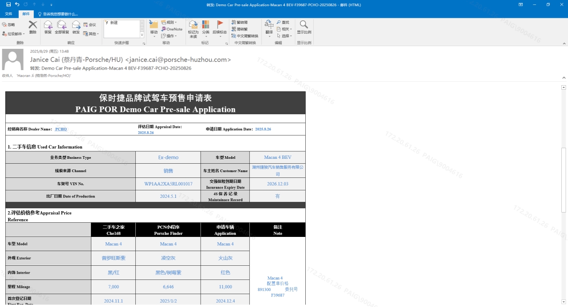The width and height of the screenshot is (568, 307).
Task: Expand the 分类 categorize dropdown
Action: point(205,29)
